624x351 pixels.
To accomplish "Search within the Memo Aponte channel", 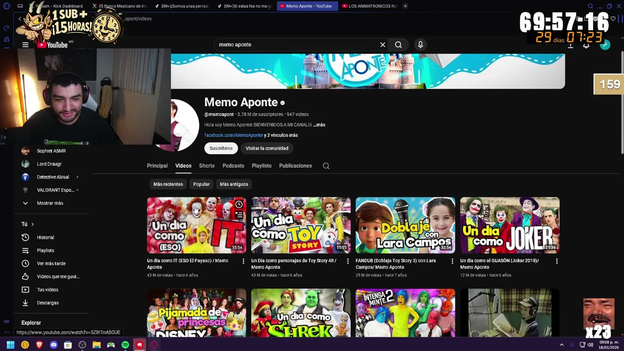I will pos(326,166).
